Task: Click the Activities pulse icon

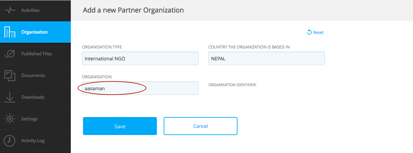Action: click(10, 10)
